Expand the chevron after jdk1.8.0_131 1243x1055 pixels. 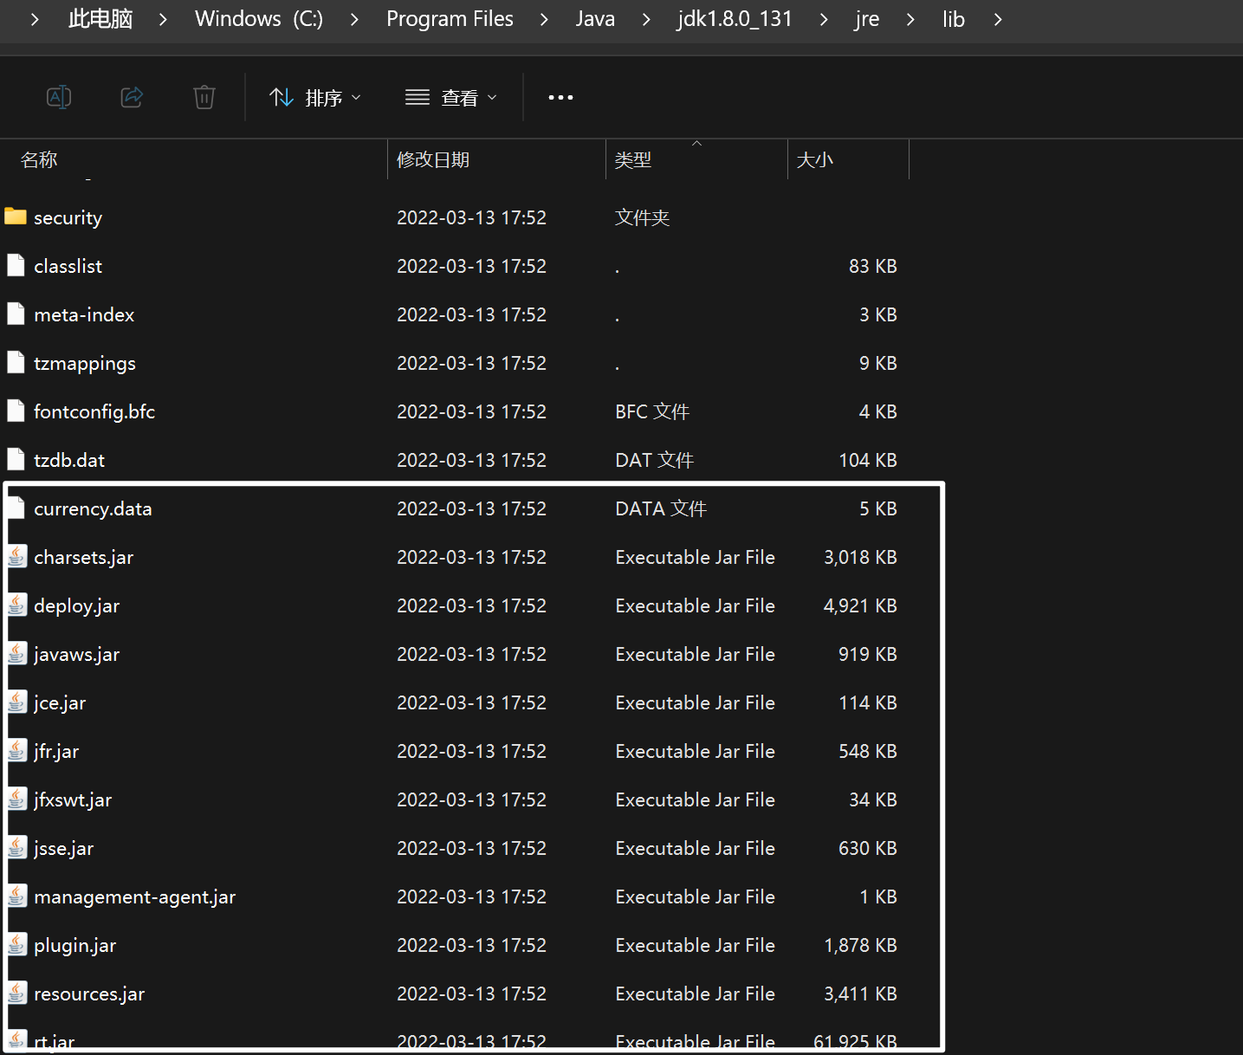click(823, 19)
